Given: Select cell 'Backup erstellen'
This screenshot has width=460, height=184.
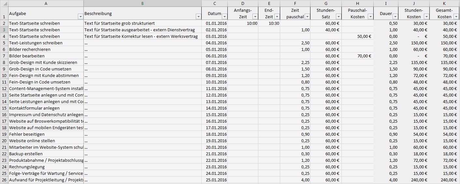Looking at the screenshot, I should coord(46,154).
